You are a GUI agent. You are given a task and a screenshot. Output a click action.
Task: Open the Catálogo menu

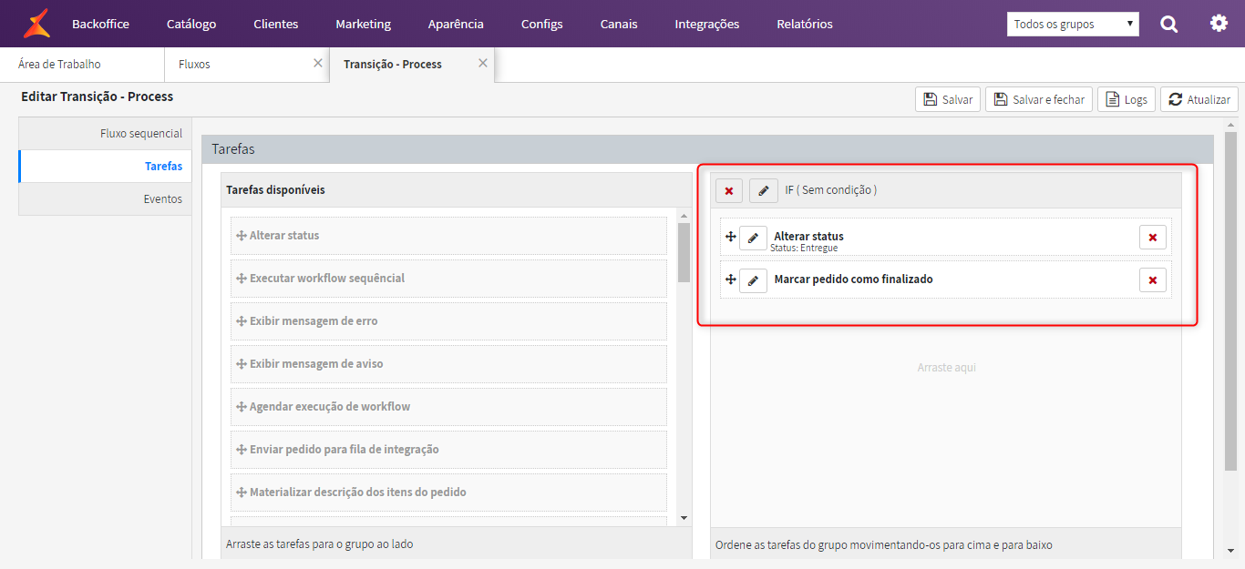point(191,24)
